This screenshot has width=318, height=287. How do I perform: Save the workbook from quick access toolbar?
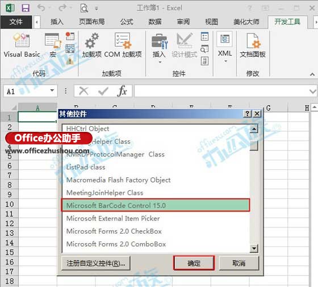tap(26, 8)
